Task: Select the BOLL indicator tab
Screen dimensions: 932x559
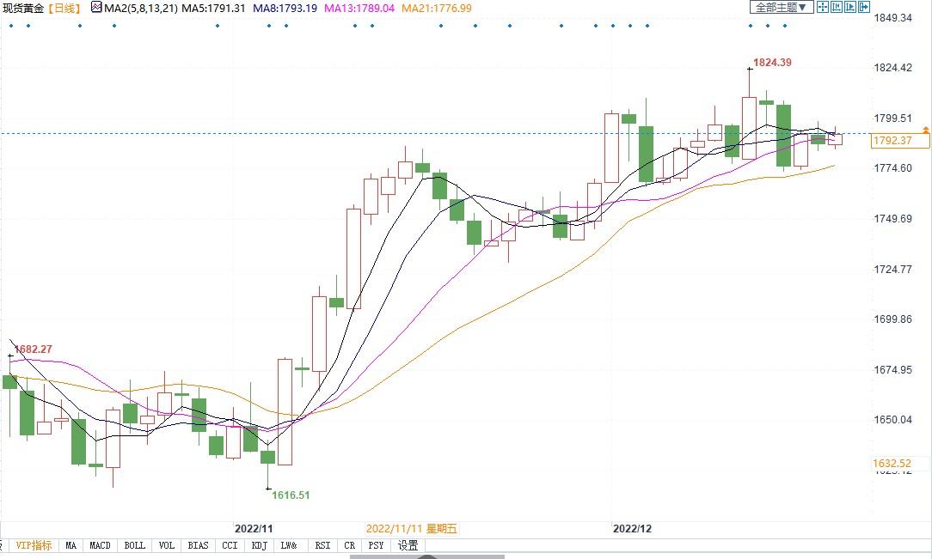Action: tap(134, 545)
